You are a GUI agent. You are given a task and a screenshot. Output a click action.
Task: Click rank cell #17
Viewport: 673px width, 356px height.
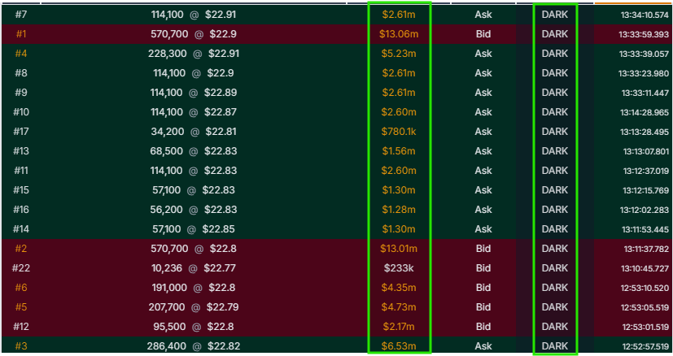point(21,132)
